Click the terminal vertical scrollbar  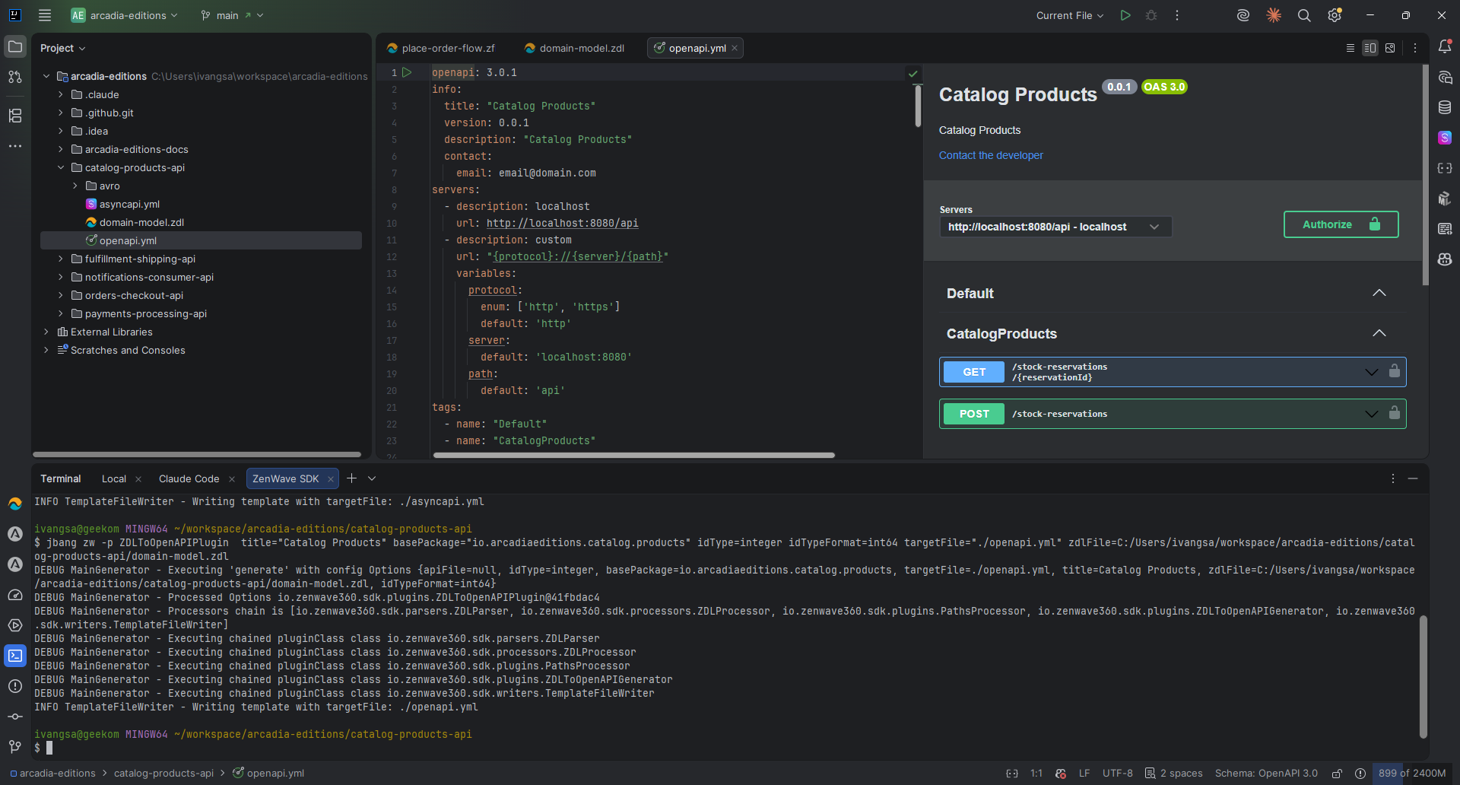coord(1423,677)
